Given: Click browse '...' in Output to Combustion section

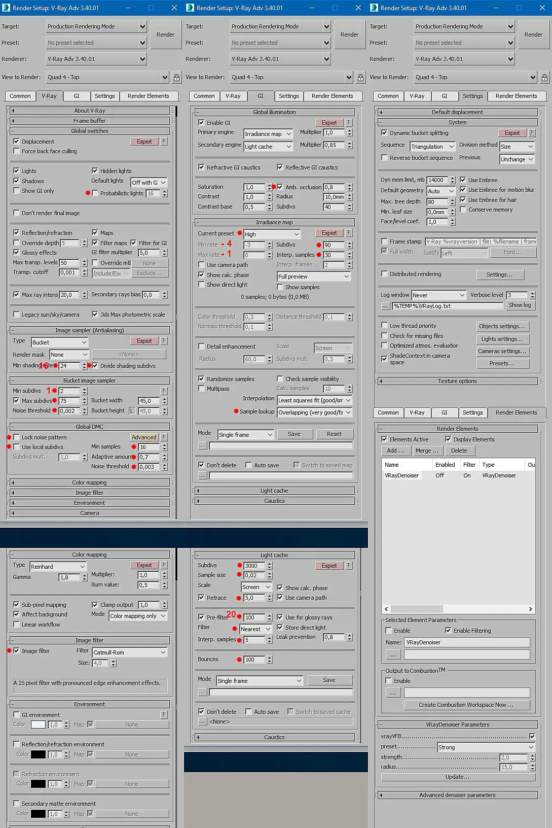Looking at the screenshot, I should (x=393, y=693).
